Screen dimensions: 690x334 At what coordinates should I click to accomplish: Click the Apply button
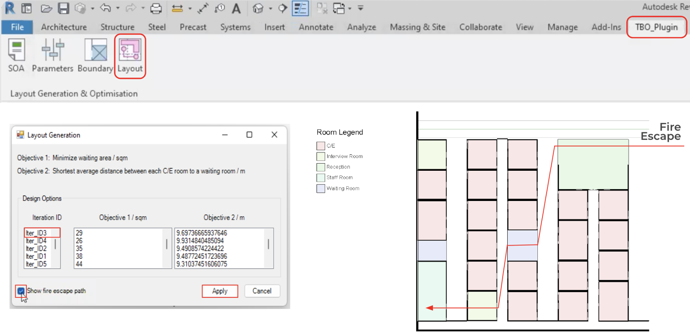click(x=220, y=291)
